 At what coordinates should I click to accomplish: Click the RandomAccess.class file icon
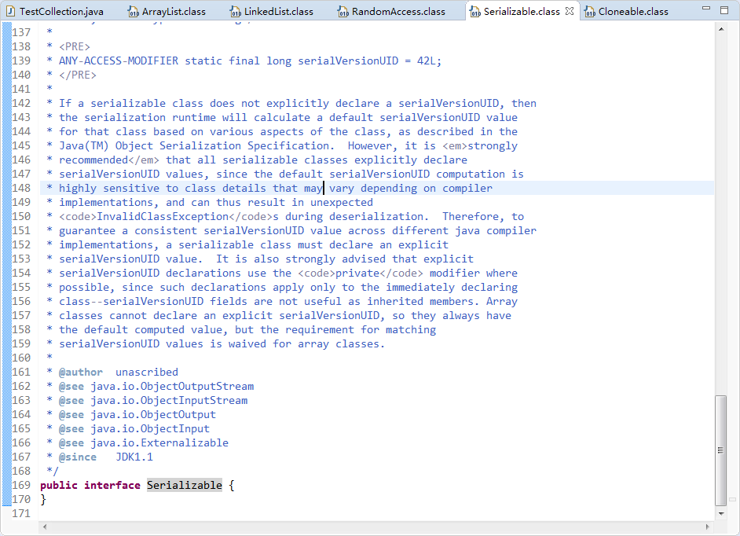343,11
